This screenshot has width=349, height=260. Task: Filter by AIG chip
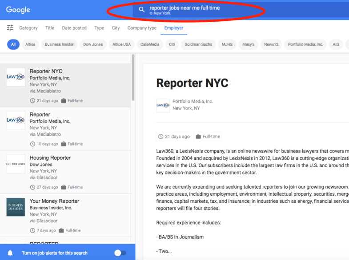[336, 44]
